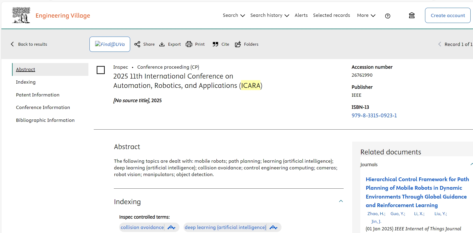Collapse the Journals related documents list

tap(471, 164)
